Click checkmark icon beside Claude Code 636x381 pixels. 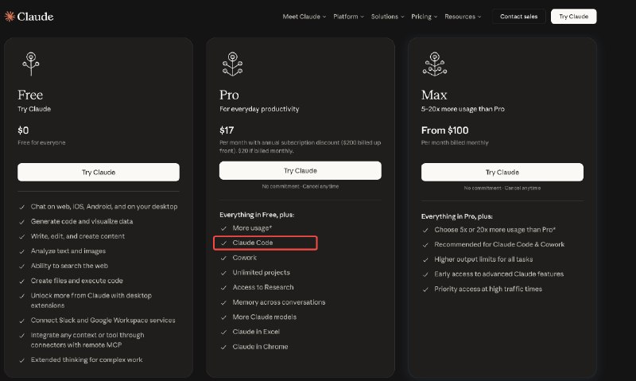(223, 243)
